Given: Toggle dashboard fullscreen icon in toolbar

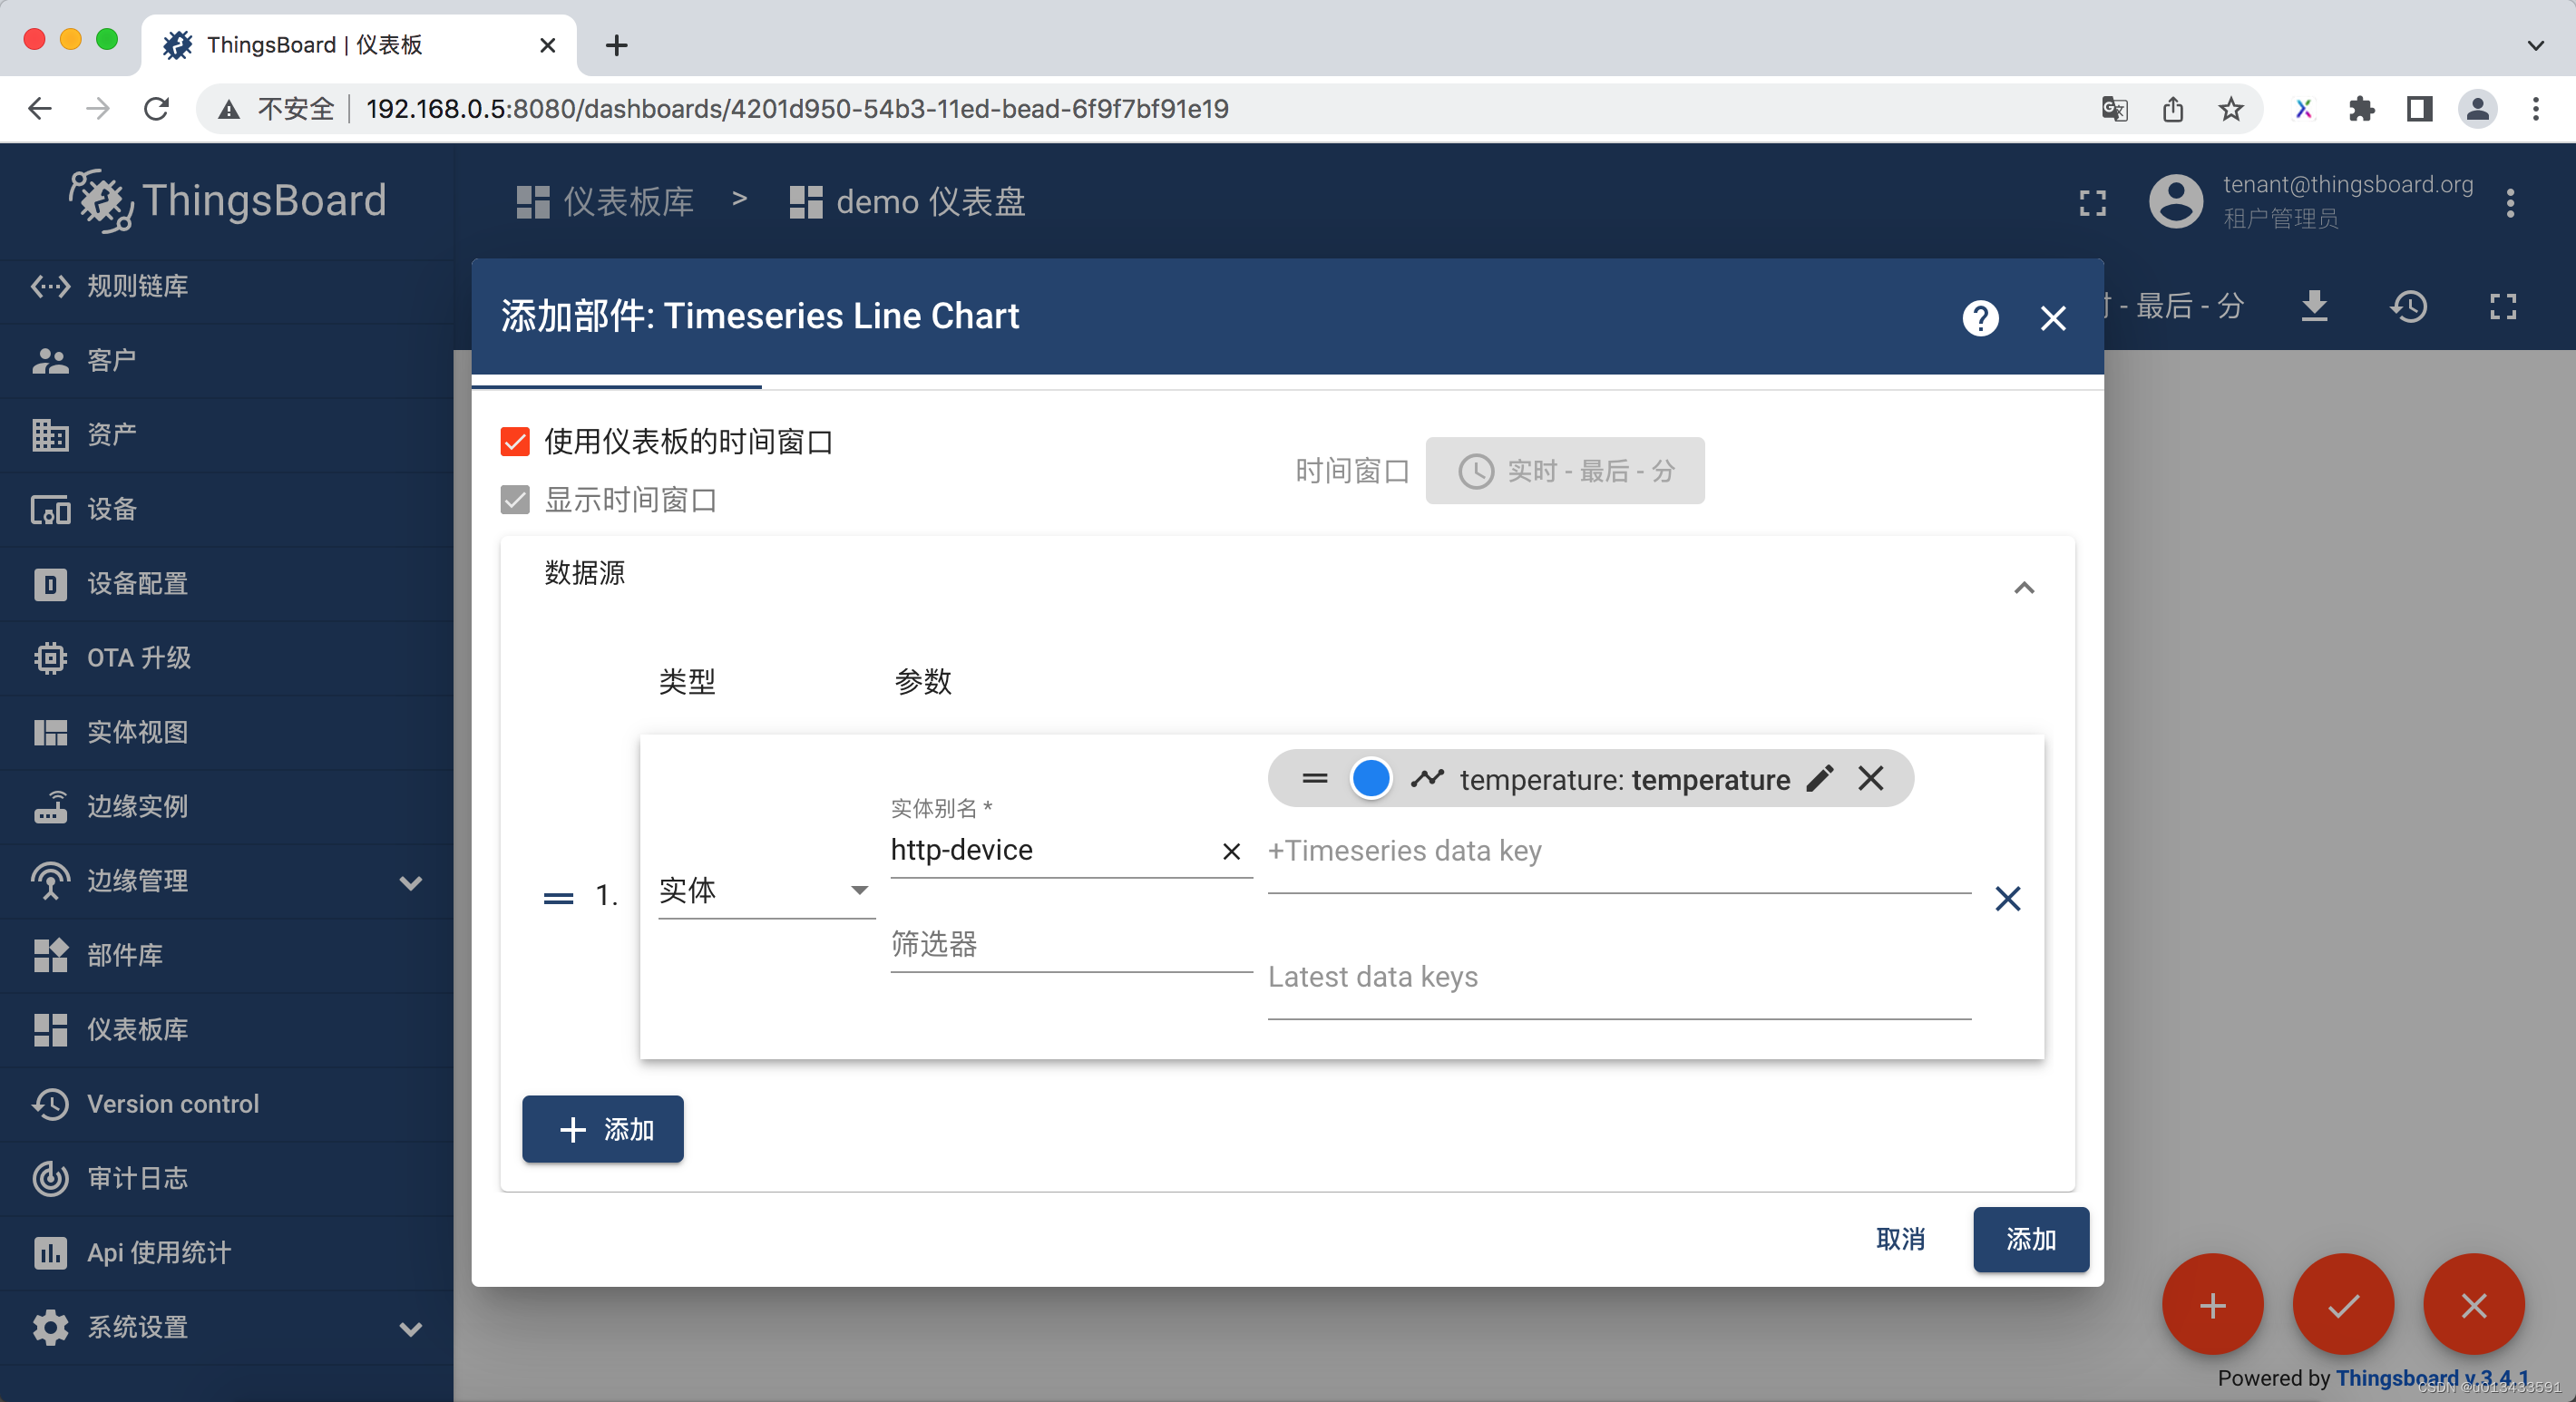Looking at the screenshot, I should (2503, 306).
